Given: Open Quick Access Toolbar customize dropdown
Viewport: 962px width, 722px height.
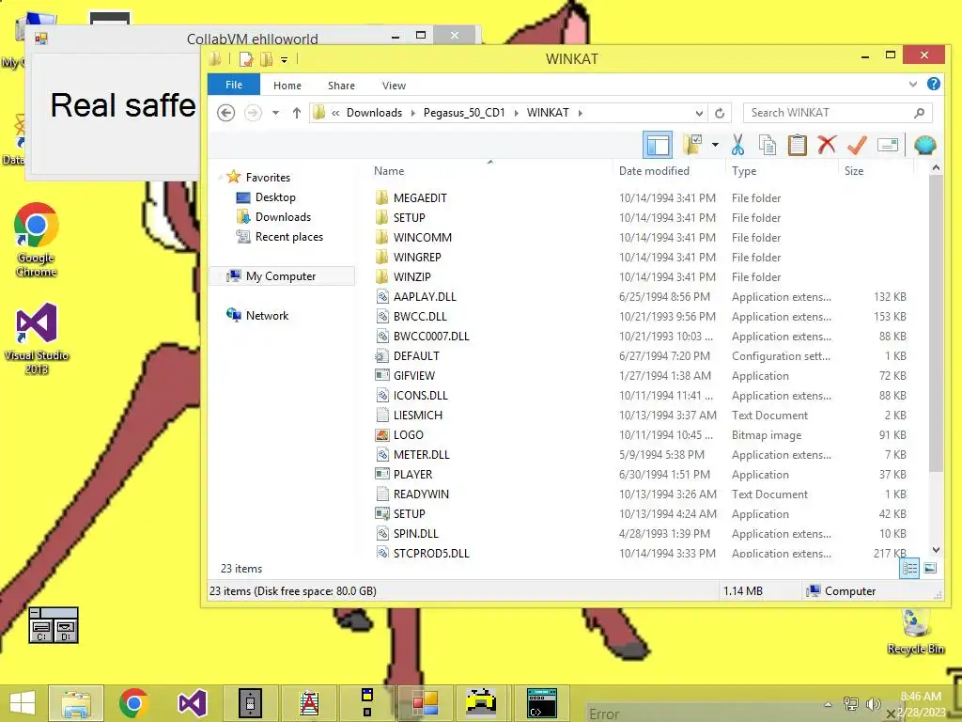Looking at the screenshot, I should [x=284, y=59].
